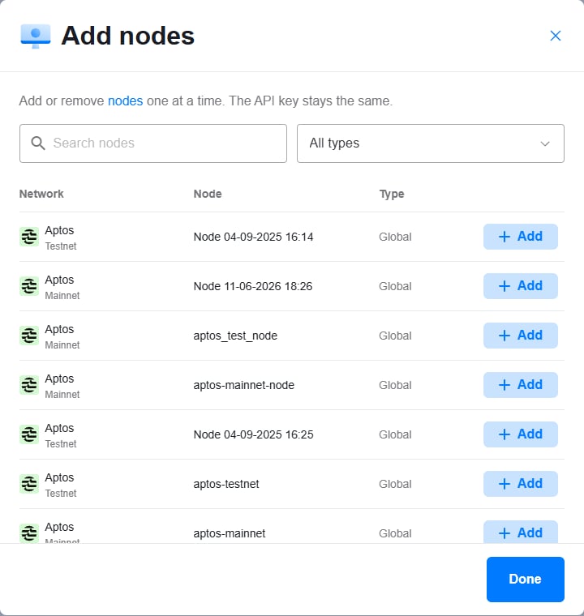Click Global type in aptos_test_node row
Image resolution: width=584 pixels, height=616 pixels.
395,336
